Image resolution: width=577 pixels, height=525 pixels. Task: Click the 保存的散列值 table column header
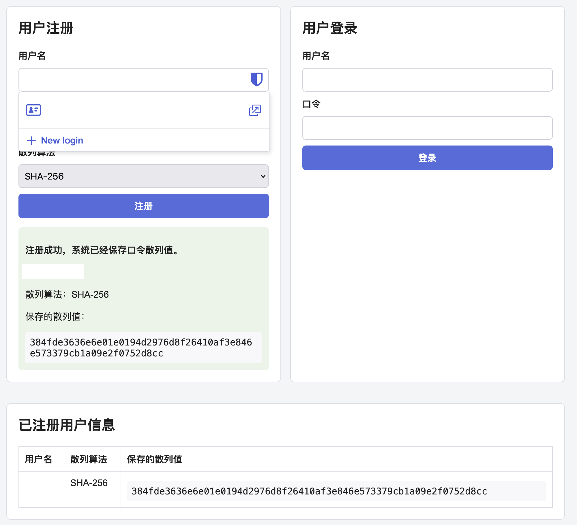[155, 459]
